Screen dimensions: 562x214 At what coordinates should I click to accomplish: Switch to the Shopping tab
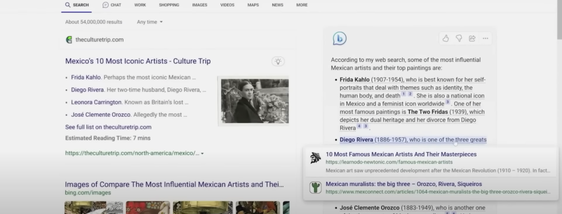click(x=169, y=5)
